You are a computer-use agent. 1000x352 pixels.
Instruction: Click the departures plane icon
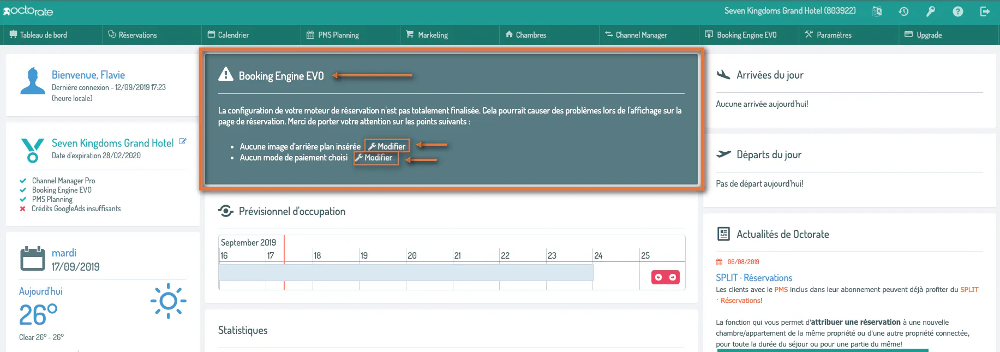723,154
